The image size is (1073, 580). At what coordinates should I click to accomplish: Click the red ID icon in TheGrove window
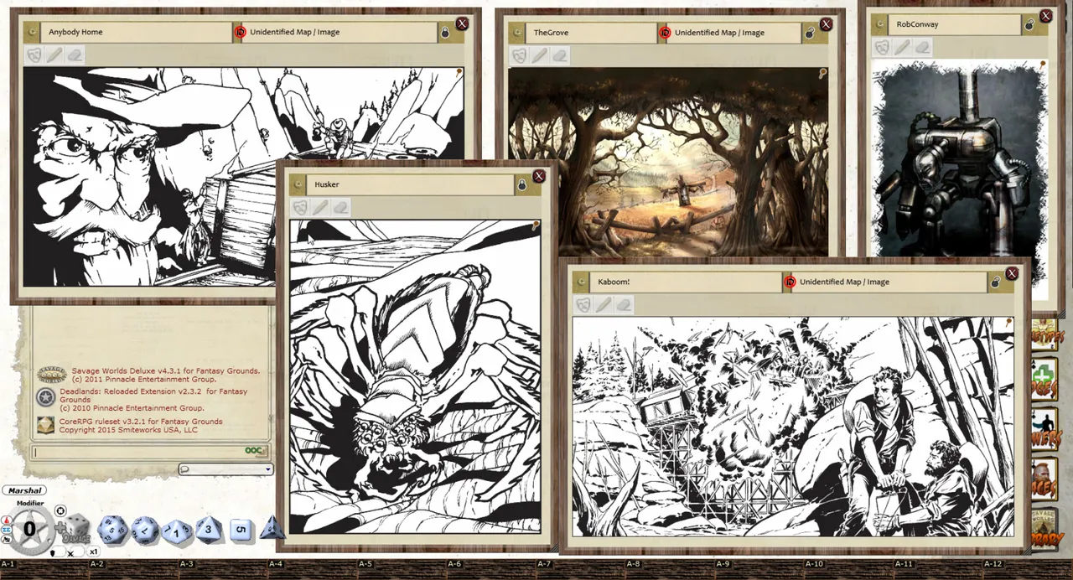[x=665, y=32]
